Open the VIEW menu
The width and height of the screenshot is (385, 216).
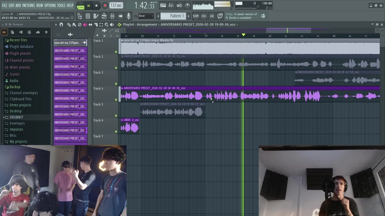(x=39, y=5)
